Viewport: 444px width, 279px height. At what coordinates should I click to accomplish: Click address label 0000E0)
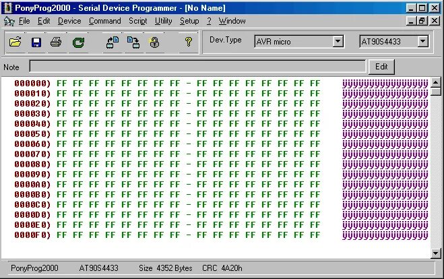(32, 225)
